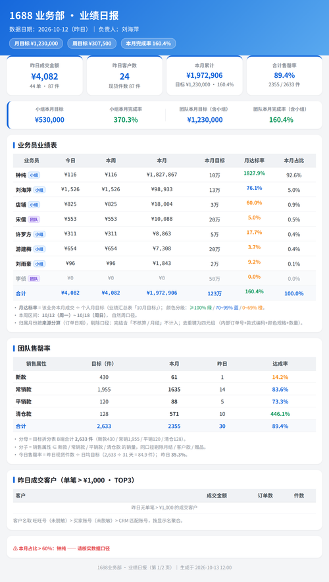Click 常销款's 达成率 83.6%
This screenshot has width=329, height=582.
280,390
